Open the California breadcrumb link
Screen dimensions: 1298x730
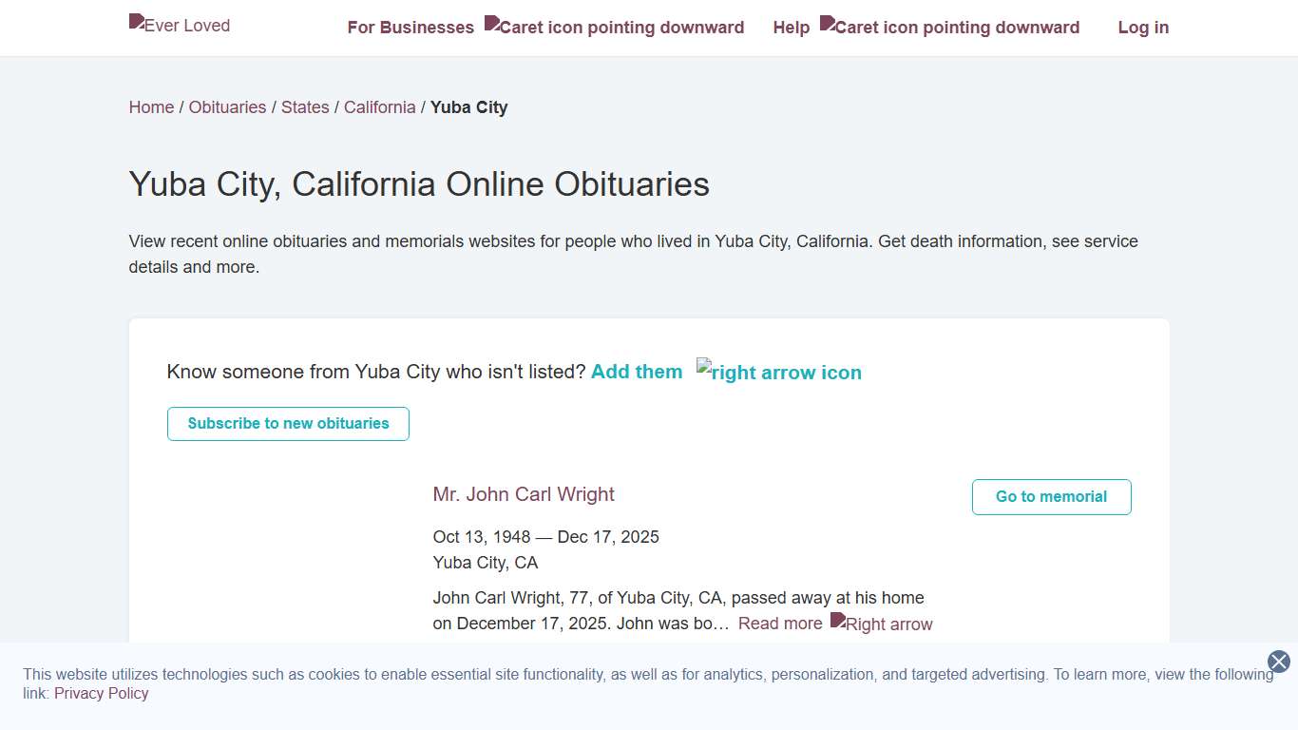379,107
